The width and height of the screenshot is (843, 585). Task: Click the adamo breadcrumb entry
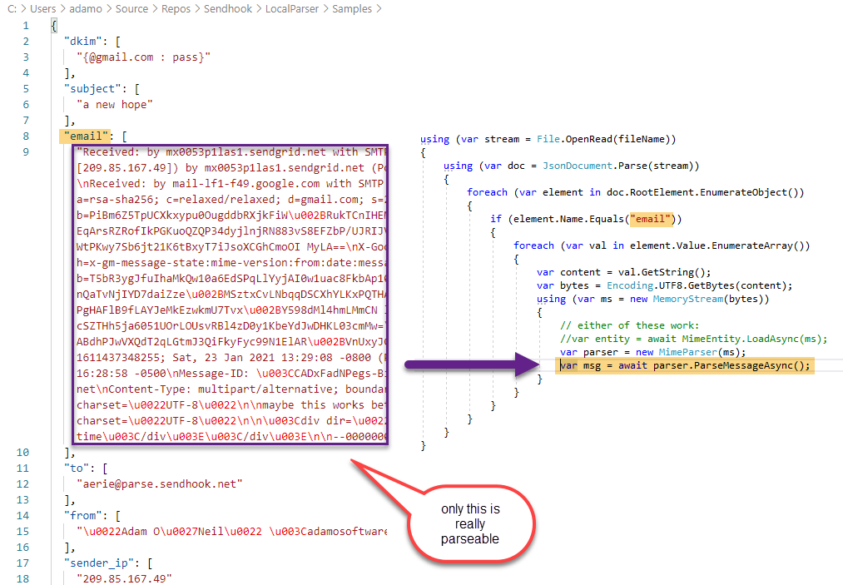[86, 9]
